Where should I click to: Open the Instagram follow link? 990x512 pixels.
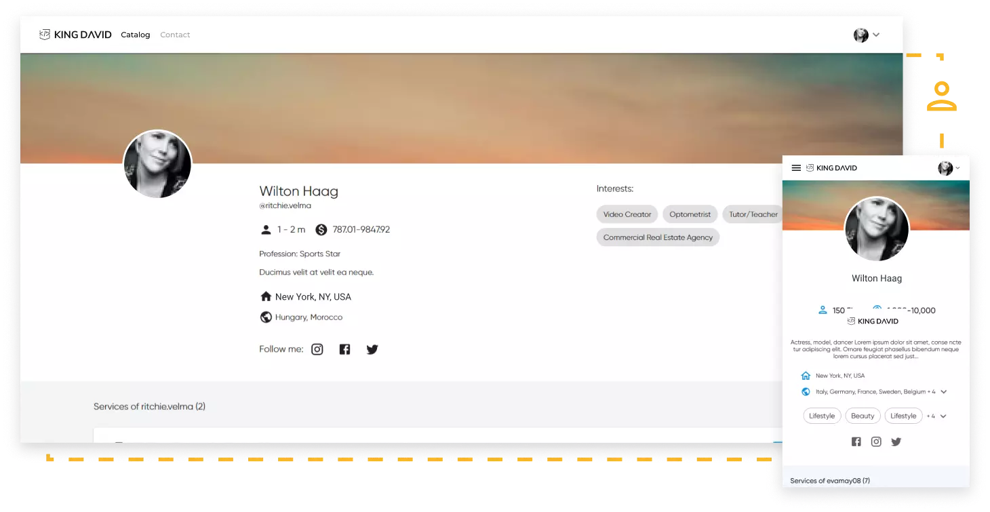tap(317, 349)
